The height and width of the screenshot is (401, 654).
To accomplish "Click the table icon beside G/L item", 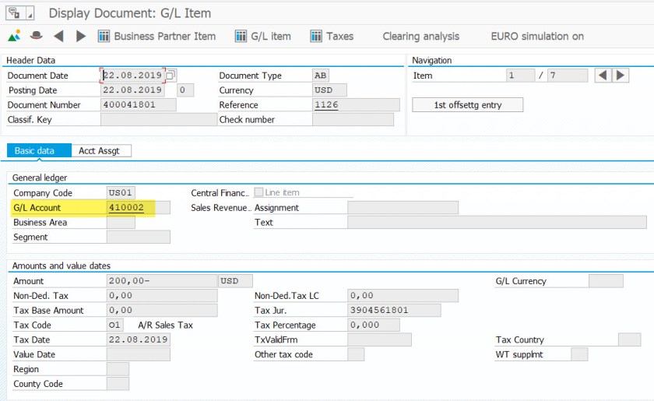I will pyautogui.click(x=241, y=37).
